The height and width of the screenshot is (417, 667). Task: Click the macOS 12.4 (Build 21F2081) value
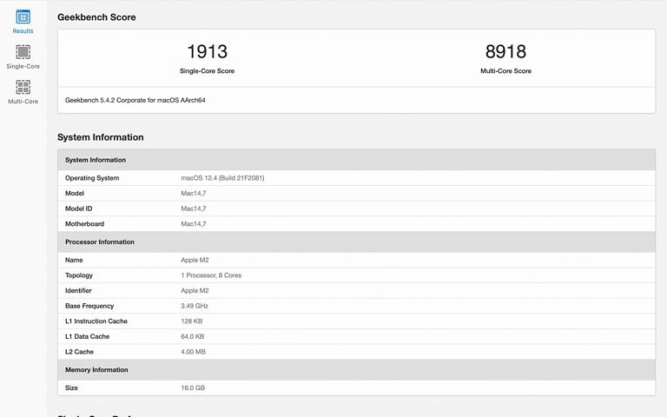(x=222, y=178)
